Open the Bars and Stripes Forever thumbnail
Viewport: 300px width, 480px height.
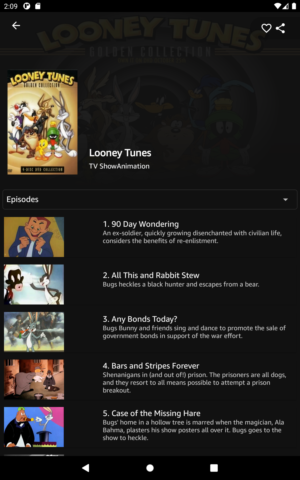34,379
